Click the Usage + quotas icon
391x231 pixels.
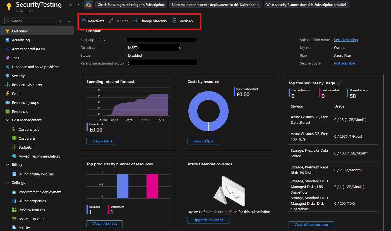(x=14, y=219)
